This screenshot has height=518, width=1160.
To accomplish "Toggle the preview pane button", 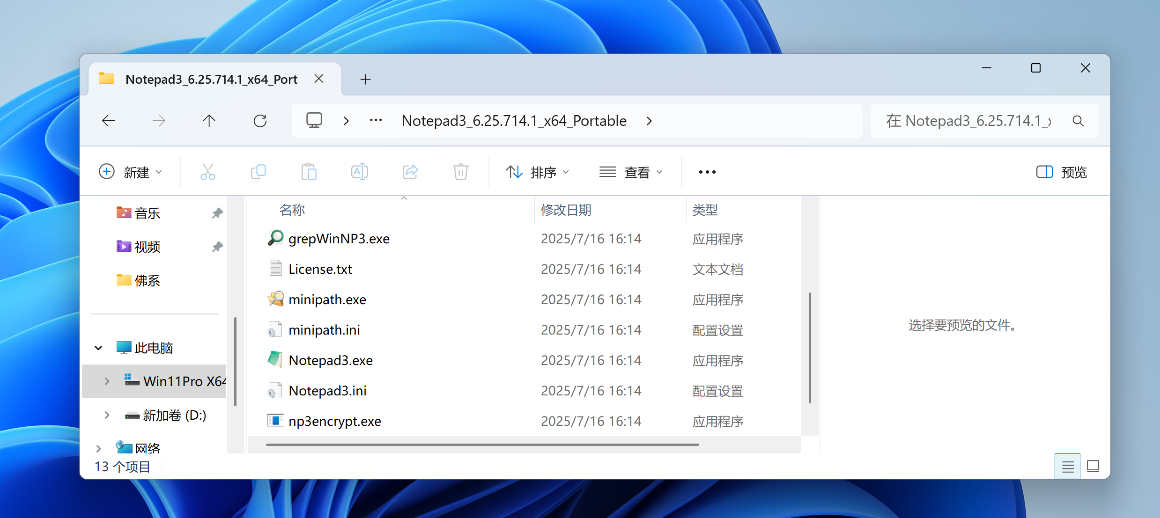I will tap(1061, 172).
